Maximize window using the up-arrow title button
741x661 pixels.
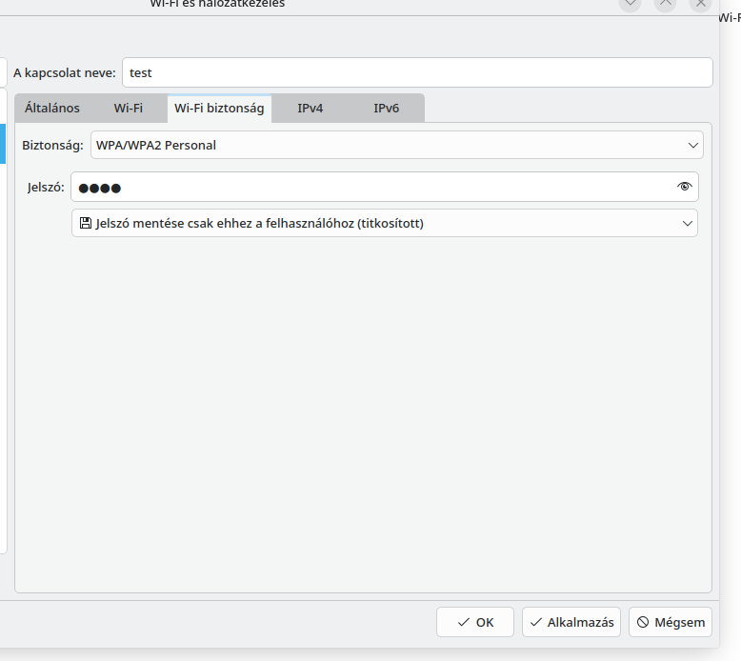(x=666, y=4)
